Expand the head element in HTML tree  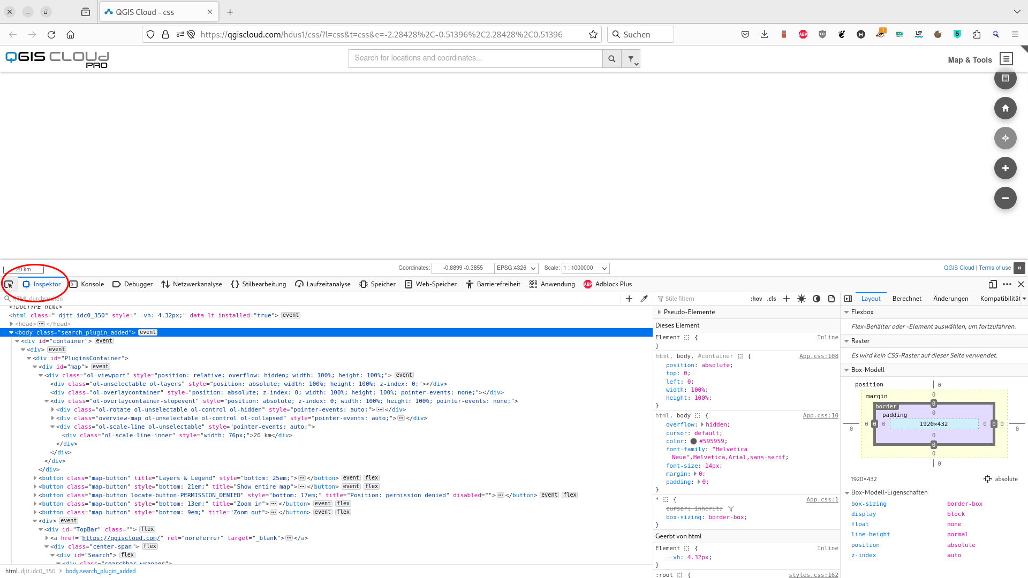pos(11,324)
